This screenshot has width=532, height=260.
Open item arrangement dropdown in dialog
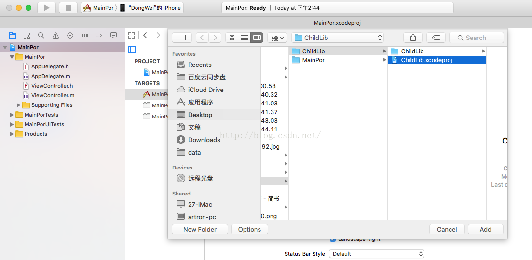click(277, 38)
